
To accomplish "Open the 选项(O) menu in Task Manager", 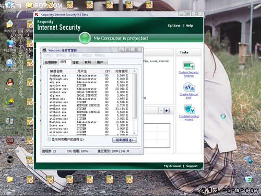I will (x=61, y=55).
